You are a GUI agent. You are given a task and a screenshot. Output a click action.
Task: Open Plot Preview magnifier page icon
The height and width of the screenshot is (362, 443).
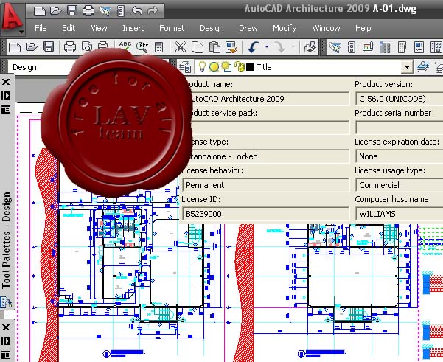[87, 46]
